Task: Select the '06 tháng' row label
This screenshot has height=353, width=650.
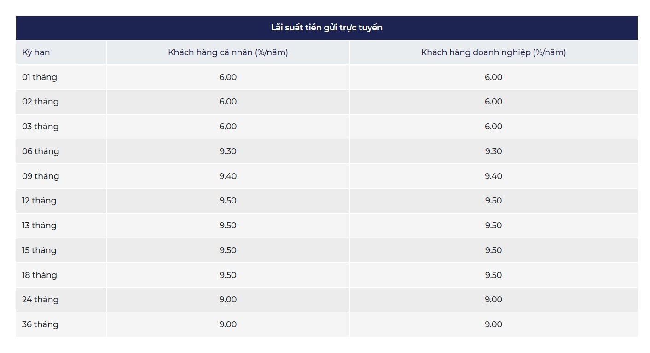Action: pos(41,151)
